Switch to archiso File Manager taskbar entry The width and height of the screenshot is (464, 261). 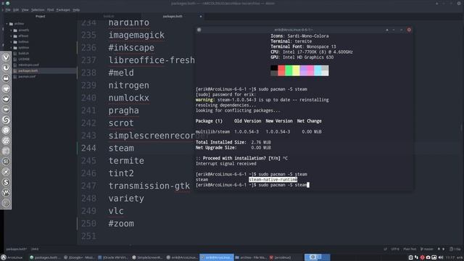251,257
